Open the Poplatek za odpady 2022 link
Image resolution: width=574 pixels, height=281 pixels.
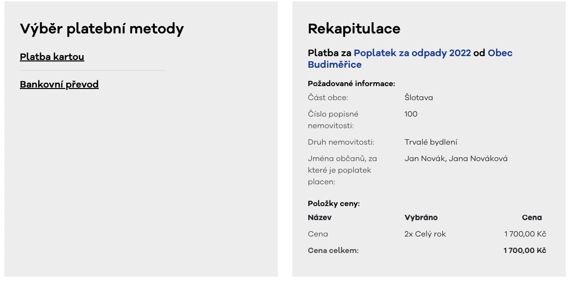pos(412,53)
